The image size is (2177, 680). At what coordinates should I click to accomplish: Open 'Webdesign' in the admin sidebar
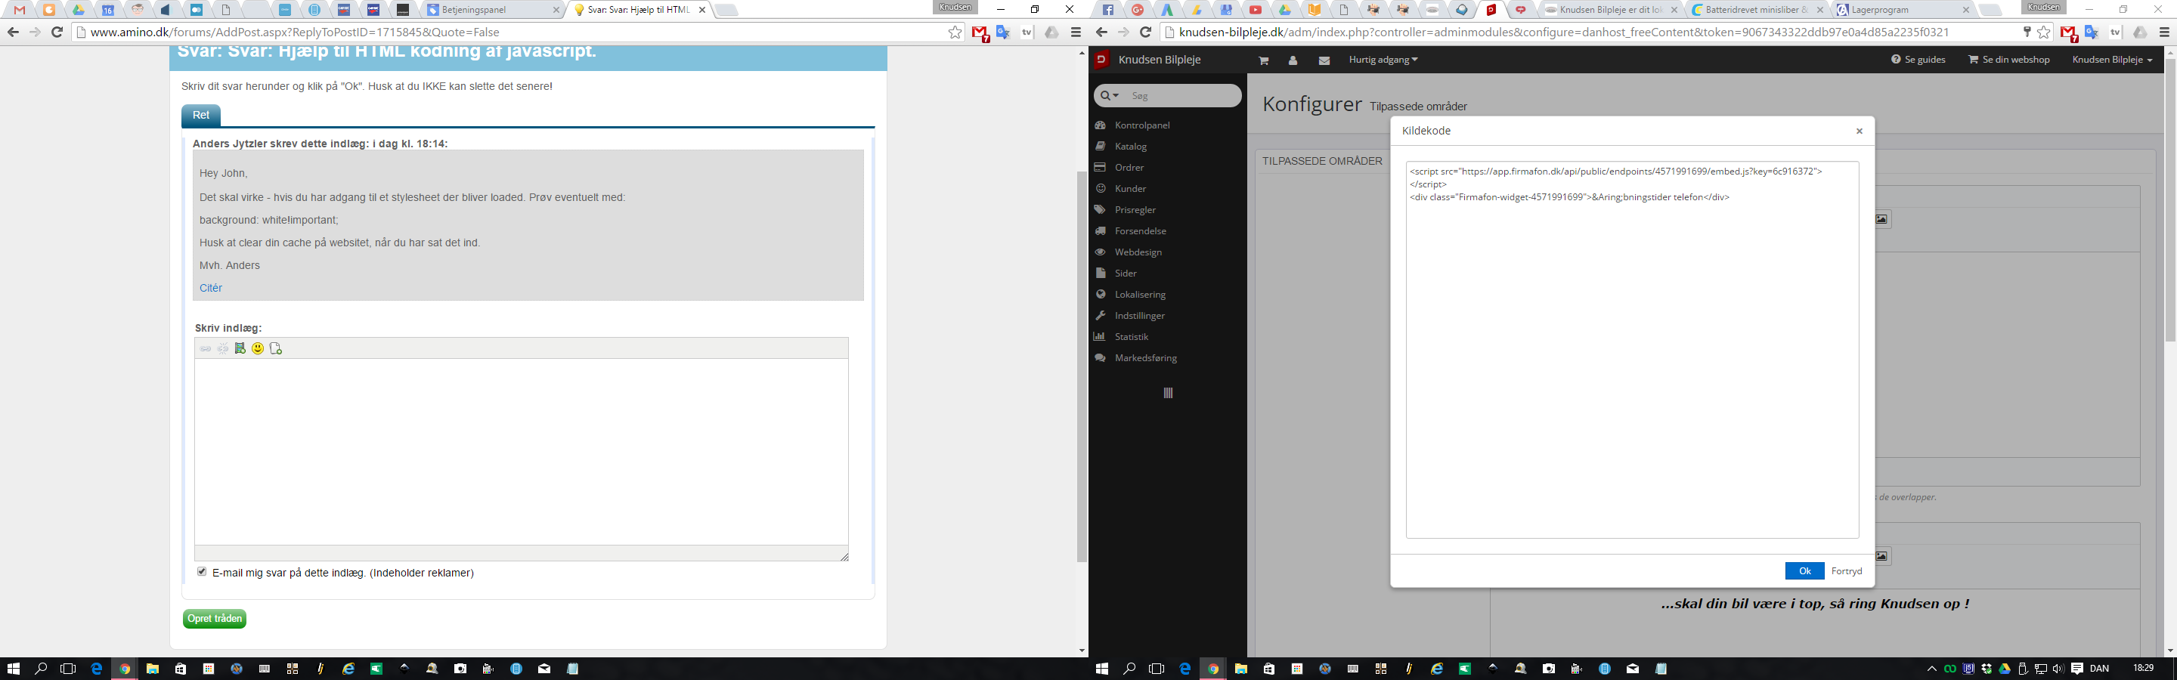pos(1138,252)
